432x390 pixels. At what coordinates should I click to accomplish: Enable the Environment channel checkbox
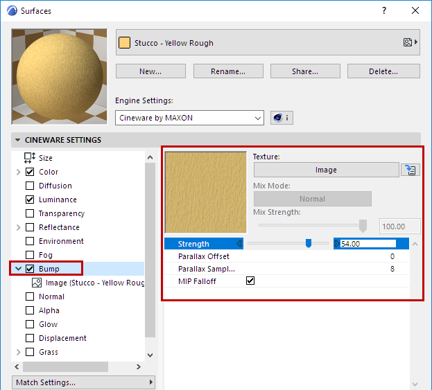(x=30, y=241)
